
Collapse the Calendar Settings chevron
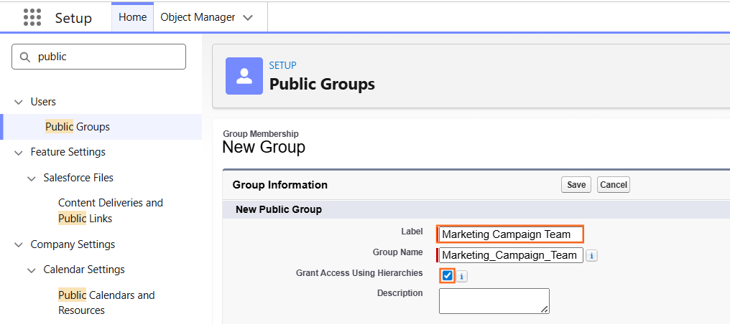(32, 270)
